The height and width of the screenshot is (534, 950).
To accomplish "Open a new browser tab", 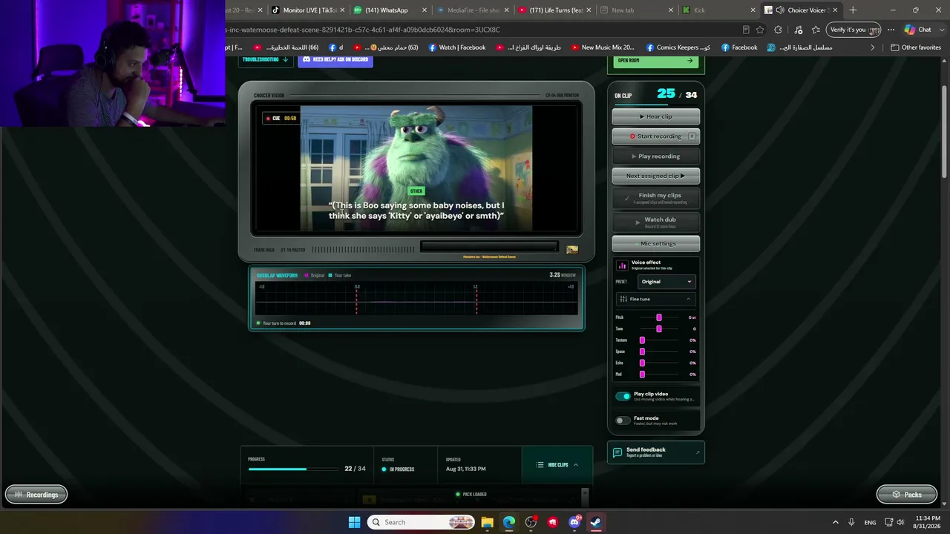I will tap(853, 10).
